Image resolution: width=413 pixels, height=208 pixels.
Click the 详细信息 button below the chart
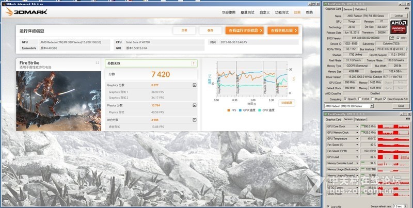click(x=287, y=103)
